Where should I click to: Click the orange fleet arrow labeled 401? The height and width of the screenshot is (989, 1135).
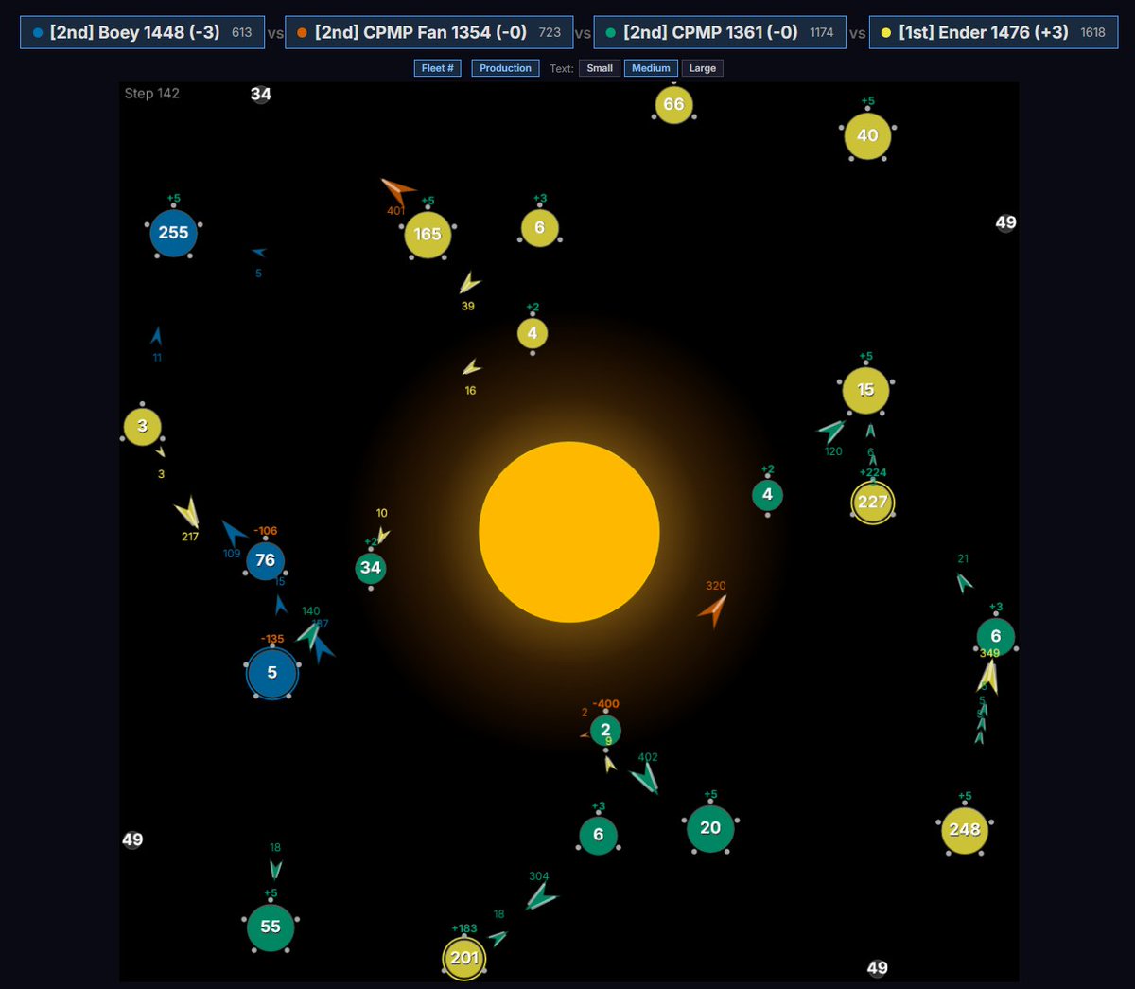pos(398,190)
